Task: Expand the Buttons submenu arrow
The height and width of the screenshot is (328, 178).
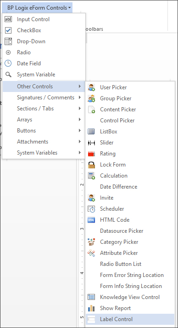Action: pos(80,131)
